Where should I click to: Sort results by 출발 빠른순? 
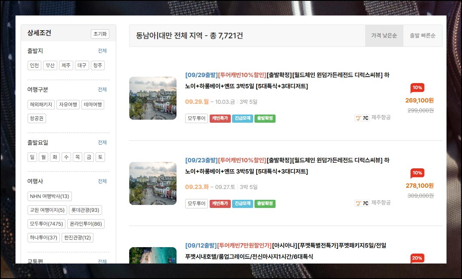click(x=422, y=36)
